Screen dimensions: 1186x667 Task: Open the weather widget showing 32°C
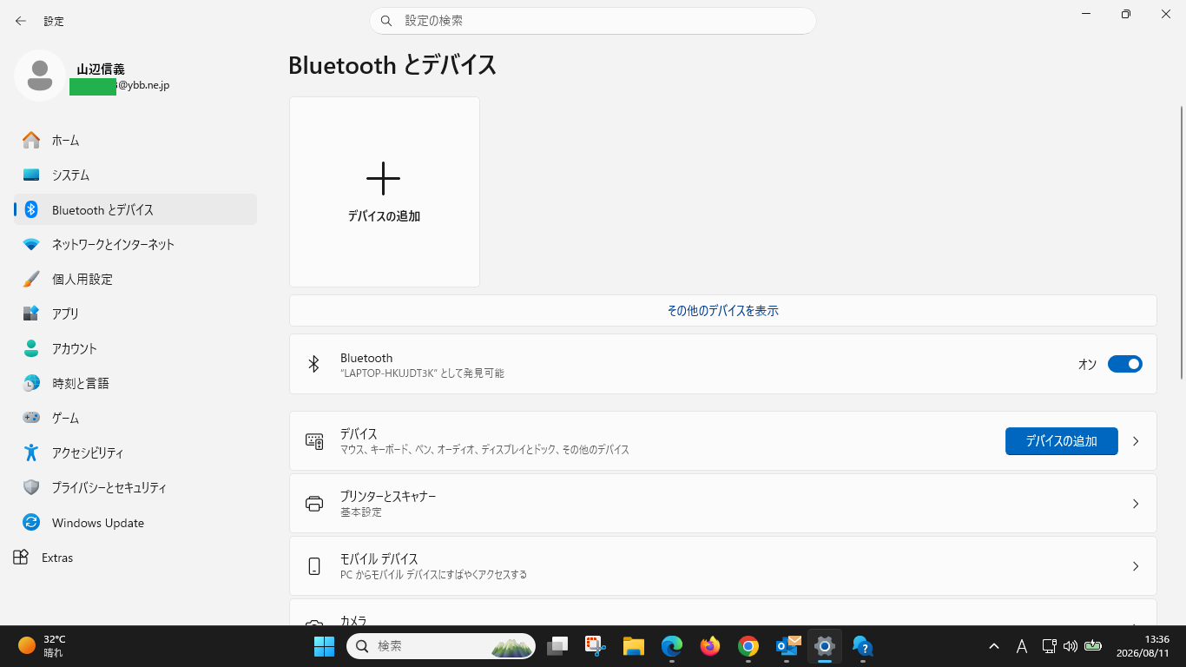point(43,645)
